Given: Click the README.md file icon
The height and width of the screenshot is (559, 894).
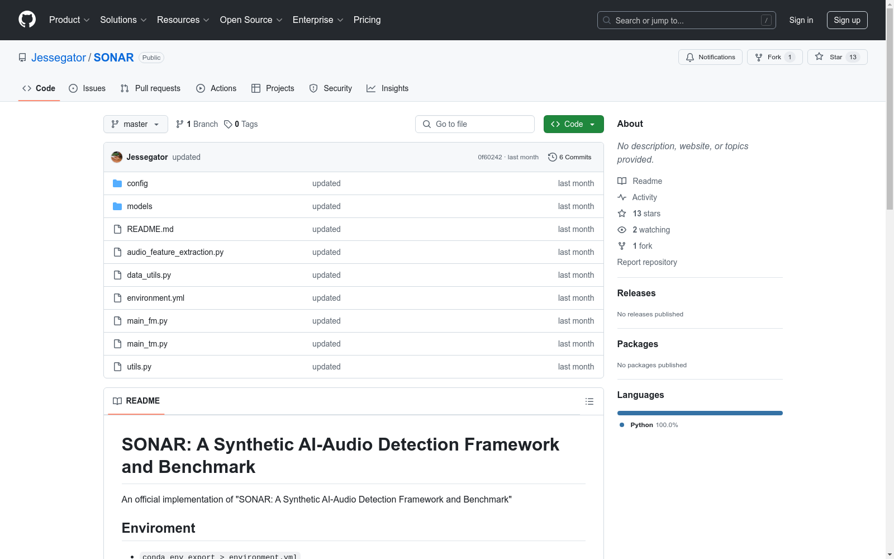Looking at the screenshot, I should [x=117, y=229].
